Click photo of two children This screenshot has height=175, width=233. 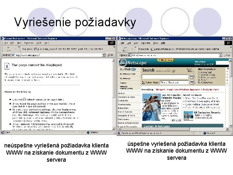coord(151,107)
